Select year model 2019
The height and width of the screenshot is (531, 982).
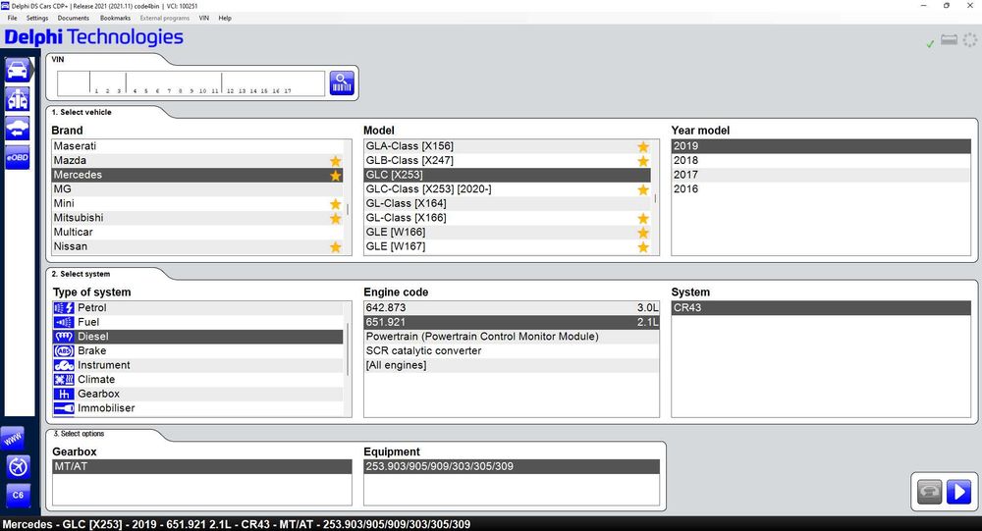(821, 146)
